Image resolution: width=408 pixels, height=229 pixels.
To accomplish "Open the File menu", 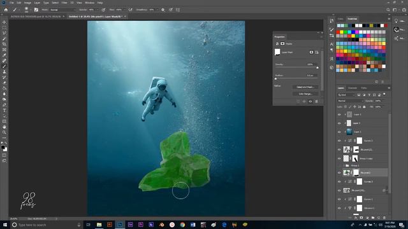I will (11, 3).
